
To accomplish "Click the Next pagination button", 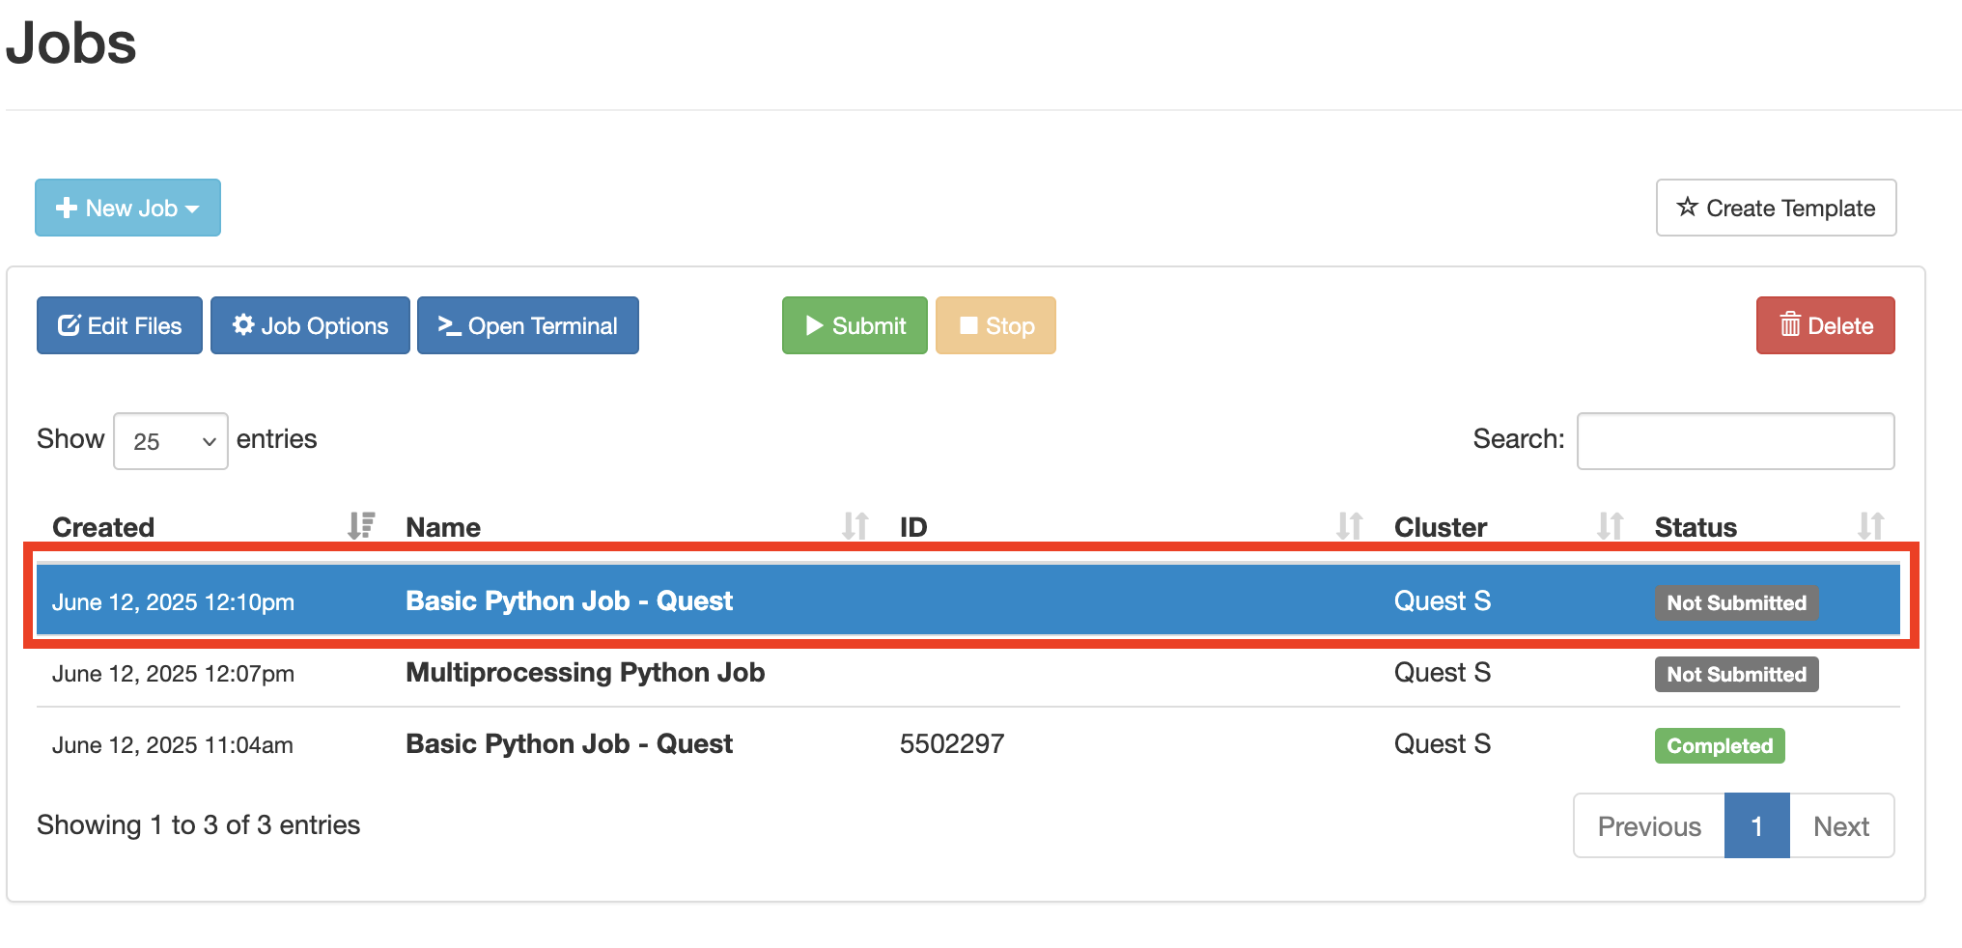I will tap(1841, 825).
